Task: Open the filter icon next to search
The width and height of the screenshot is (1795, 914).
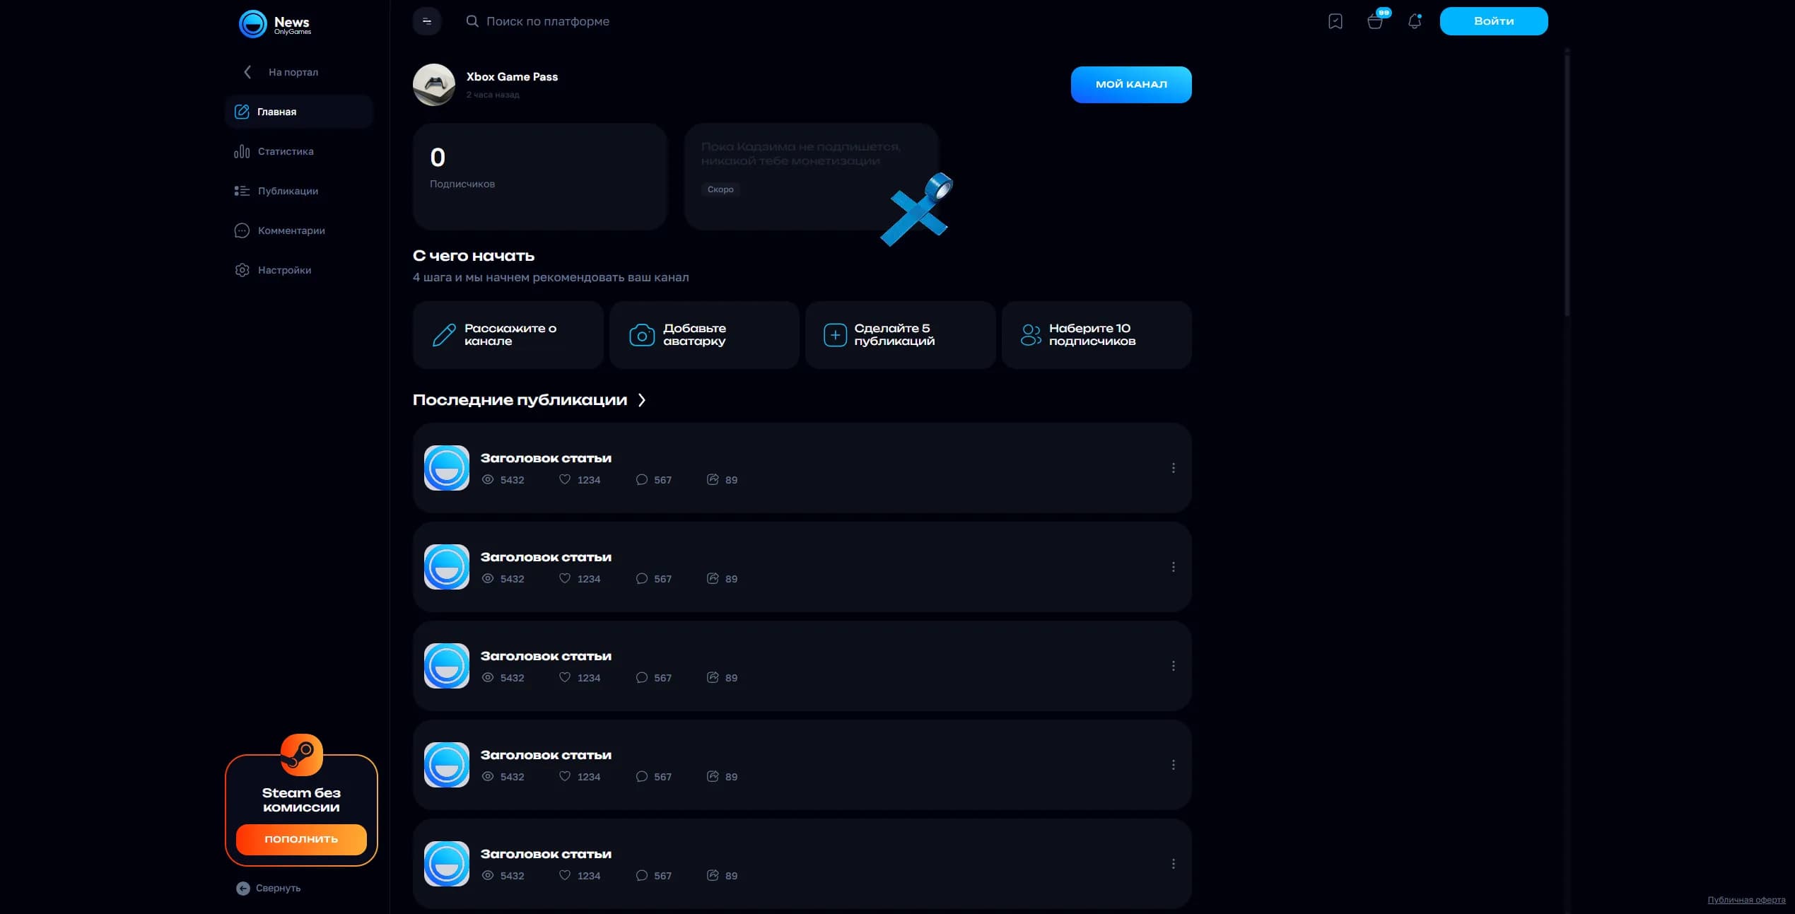Action: coord(426,21)
